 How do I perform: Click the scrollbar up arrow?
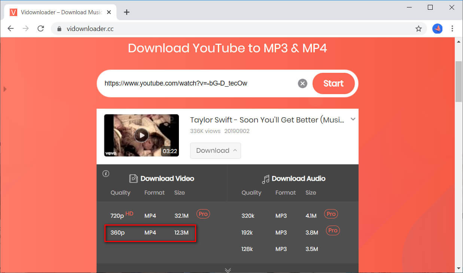coord(459,41)
